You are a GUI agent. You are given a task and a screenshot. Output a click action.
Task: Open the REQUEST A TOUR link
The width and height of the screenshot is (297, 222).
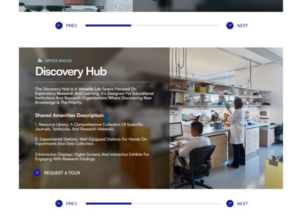coord(62,173)
